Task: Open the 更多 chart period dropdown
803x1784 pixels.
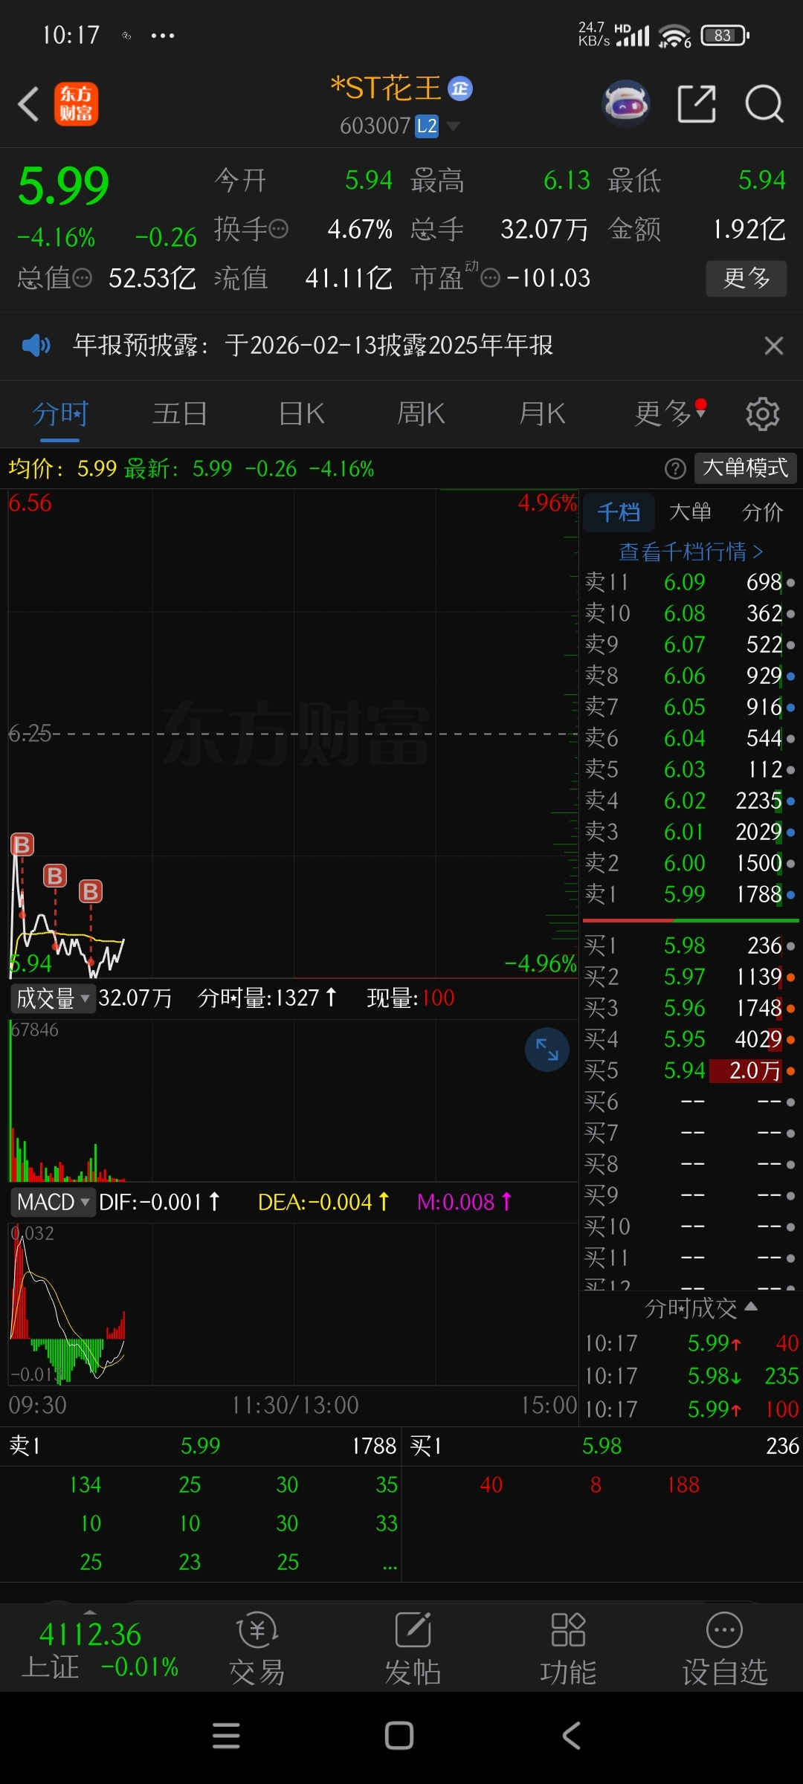Action: (x=670, y=413)
